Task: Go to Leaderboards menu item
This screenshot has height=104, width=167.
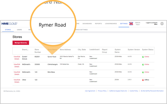Action: (111, 23)
